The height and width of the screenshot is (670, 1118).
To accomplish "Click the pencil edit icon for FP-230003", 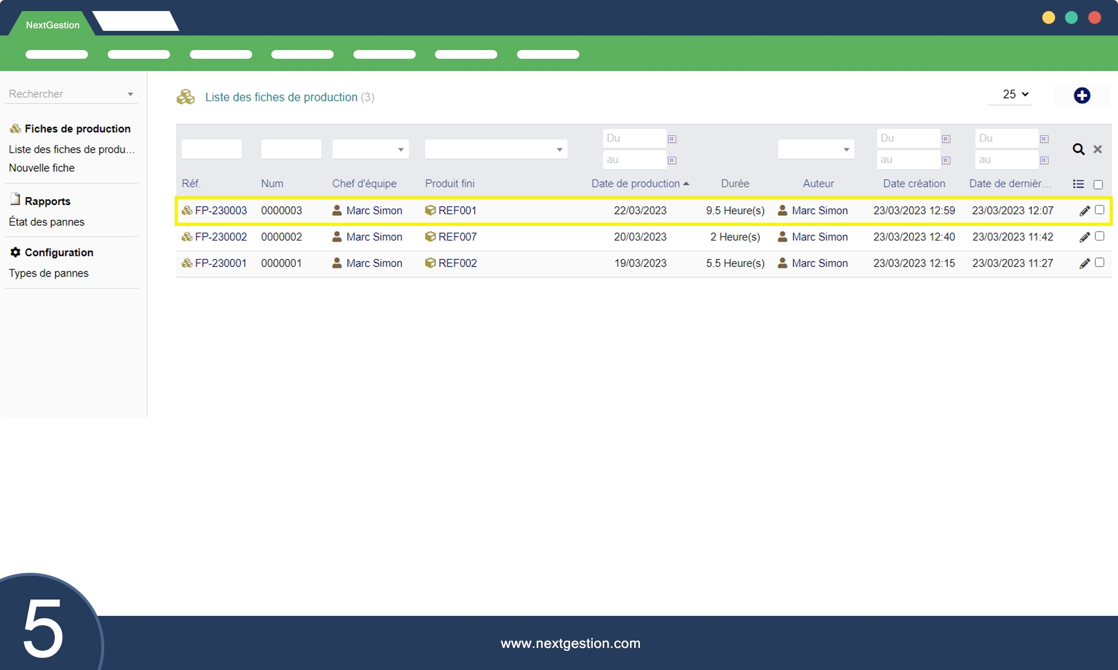I will 1084,211.
